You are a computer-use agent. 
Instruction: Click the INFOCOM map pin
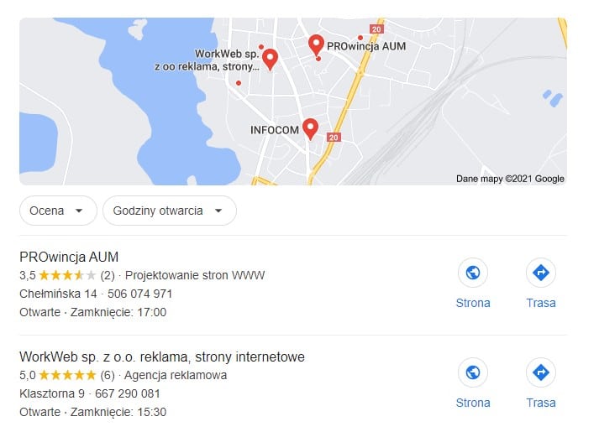pyautogui.click(x=310, y=128)
